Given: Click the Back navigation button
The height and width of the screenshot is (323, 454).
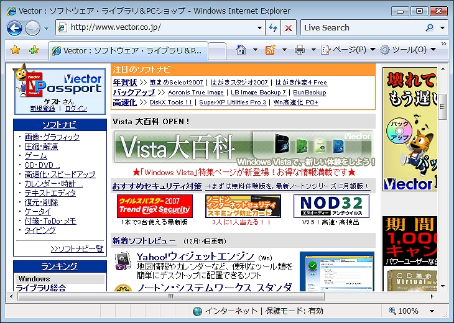Looking at the screenshot, I should click(x=14, y=28).
